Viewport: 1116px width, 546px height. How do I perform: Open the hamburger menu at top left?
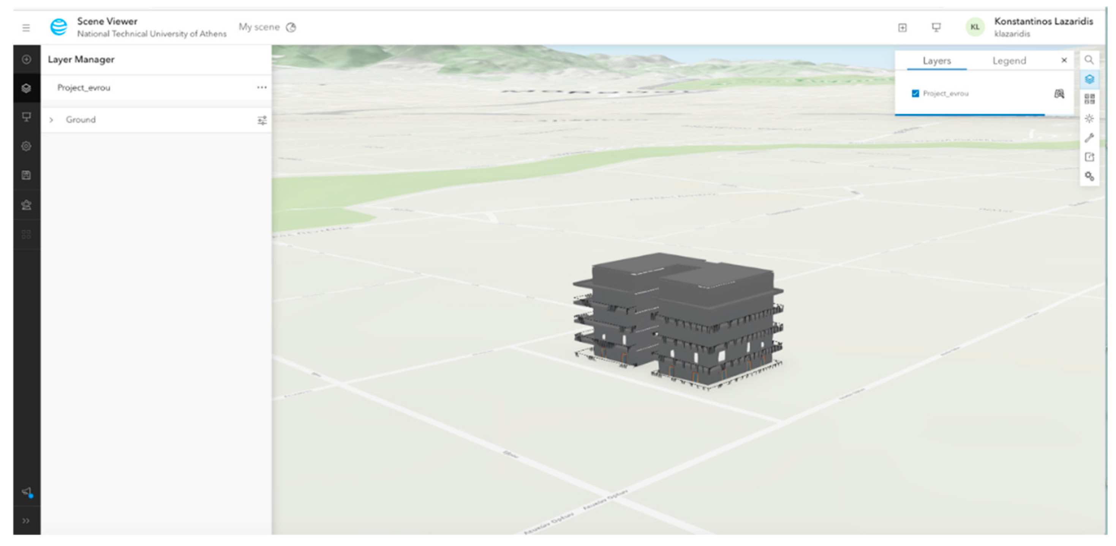coord(26,28)
